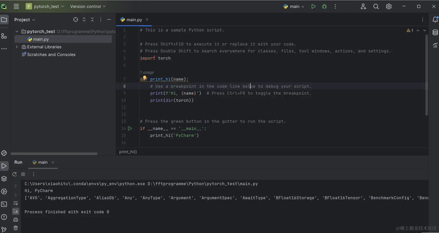Toggle scroll to end of output

[16, 211]
